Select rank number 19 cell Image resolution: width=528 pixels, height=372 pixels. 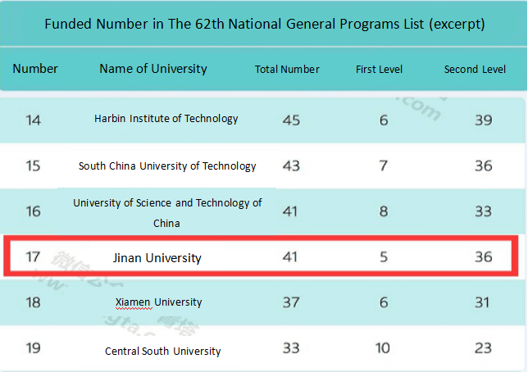tap(34, 348)
